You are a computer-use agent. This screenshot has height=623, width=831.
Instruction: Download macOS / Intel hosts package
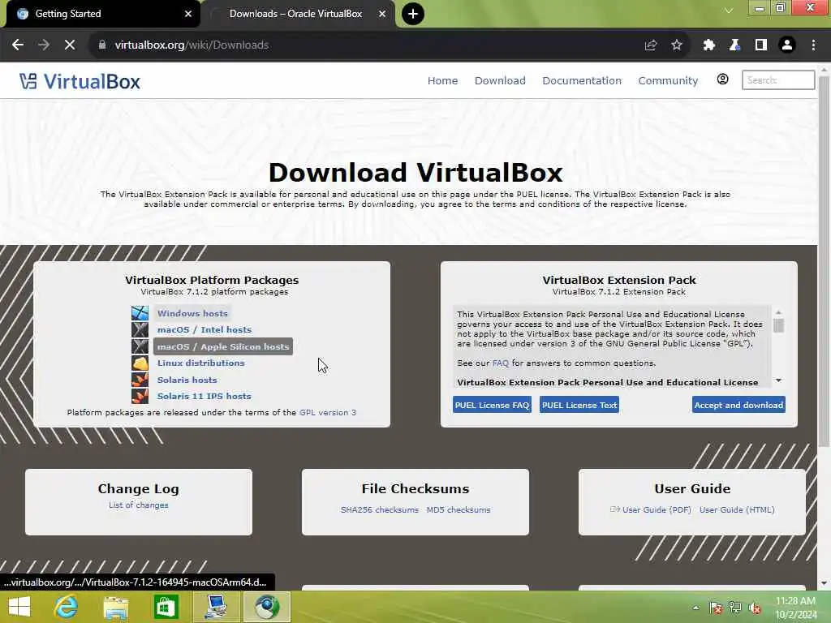tap(204, 329)
